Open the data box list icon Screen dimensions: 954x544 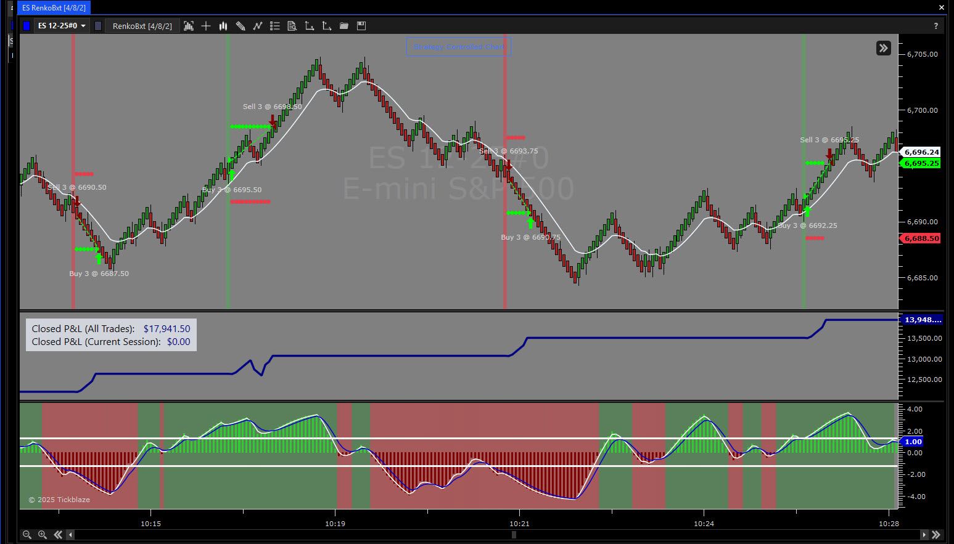275,26
